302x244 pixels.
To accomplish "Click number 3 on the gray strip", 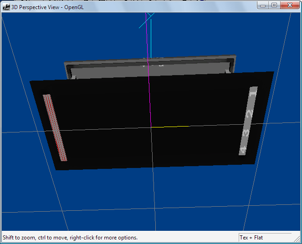I will 246,132.
